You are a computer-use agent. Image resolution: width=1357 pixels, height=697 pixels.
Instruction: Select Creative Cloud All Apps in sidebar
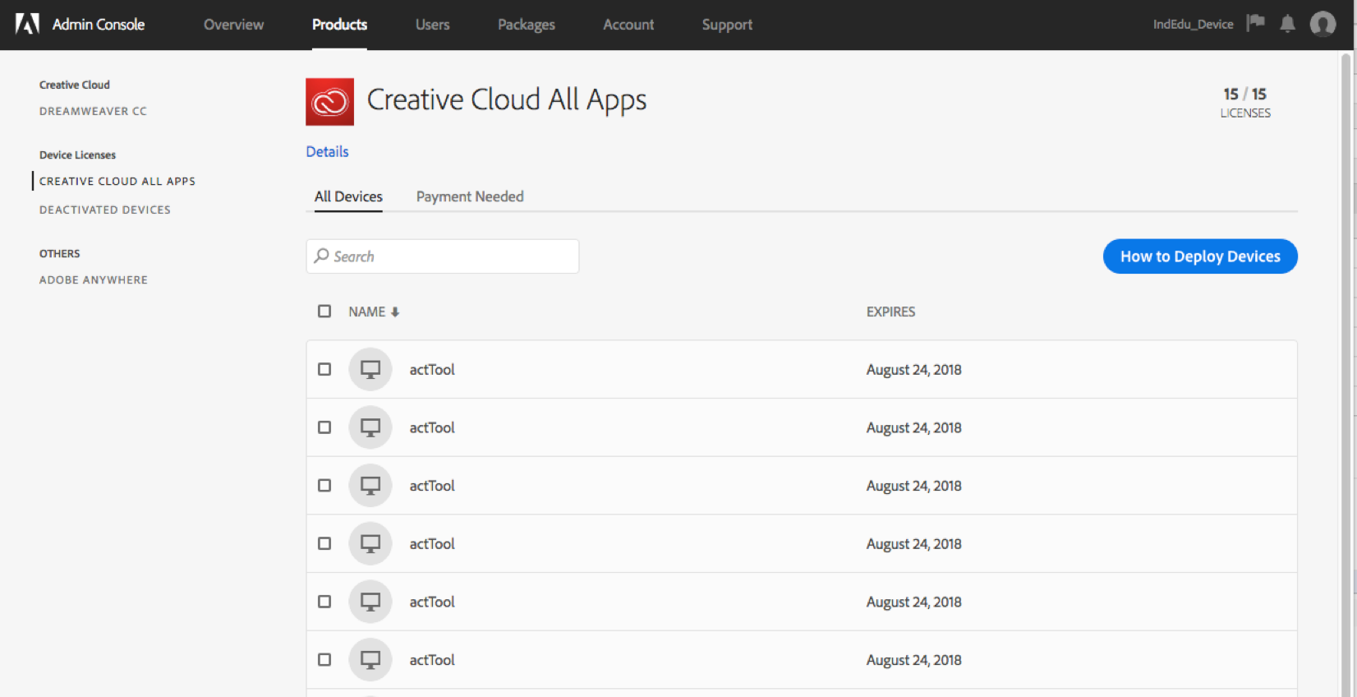coord(117,181)
